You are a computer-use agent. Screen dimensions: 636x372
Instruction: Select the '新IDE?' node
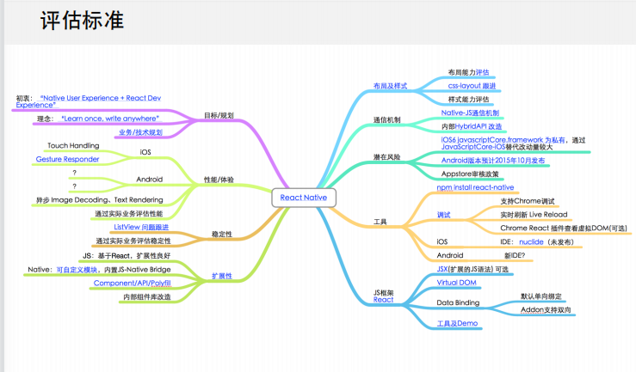[x=515, y=255]
